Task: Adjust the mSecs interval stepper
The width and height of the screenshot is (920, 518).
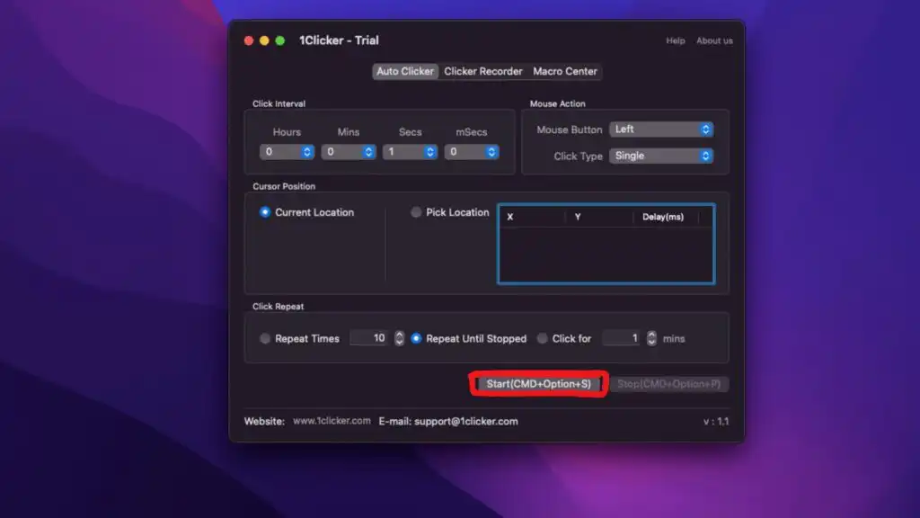Action: (x=491, y=152)
